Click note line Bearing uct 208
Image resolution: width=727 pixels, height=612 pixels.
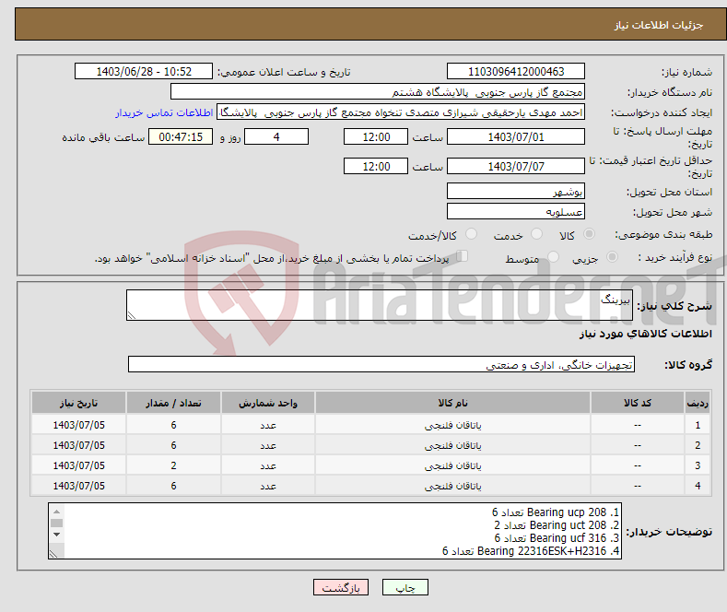click(x=557, y=525)
